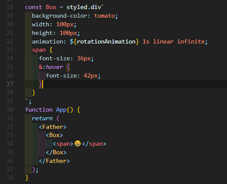The width and height of the screenshot is (227, 184).
Task: Click the grinning emoji inside the span
Action: click(78, 144)
